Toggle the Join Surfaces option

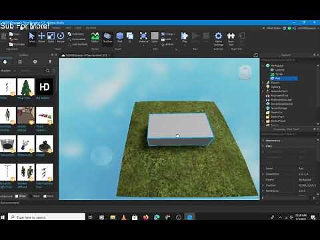[77, 44]
